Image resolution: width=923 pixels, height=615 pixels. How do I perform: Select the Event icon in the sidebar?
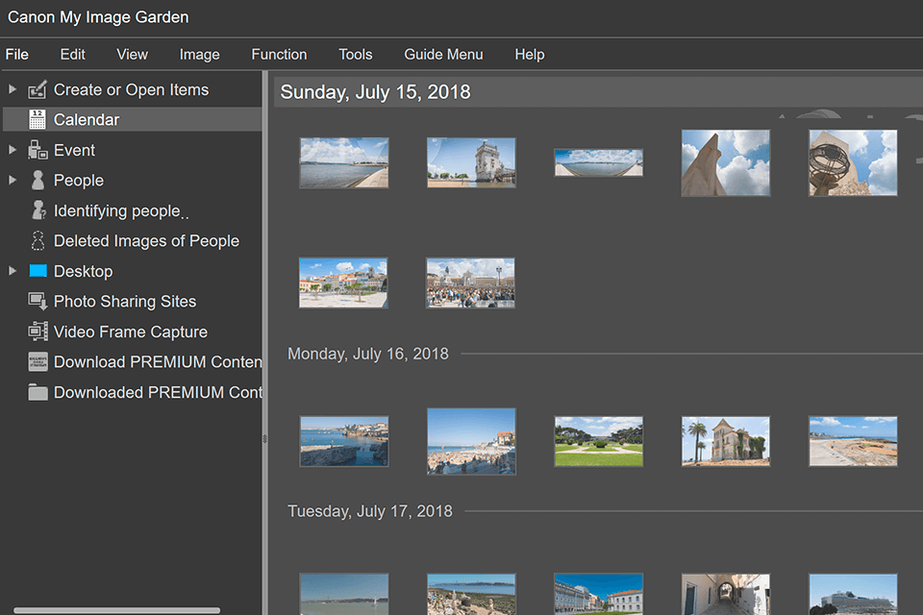pos(39,150)
